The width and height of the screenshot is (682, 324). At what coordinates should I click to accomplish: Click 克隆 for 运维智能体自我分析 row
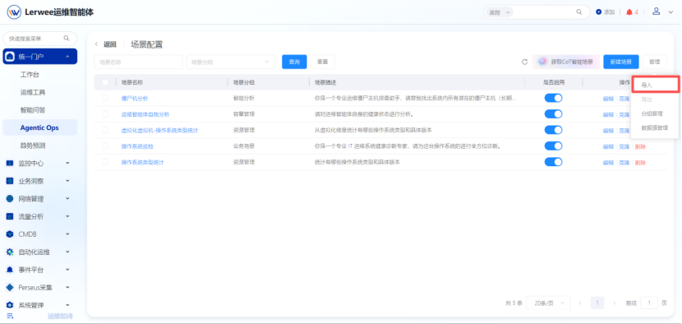pyautogui.click(x=624, y=114)
